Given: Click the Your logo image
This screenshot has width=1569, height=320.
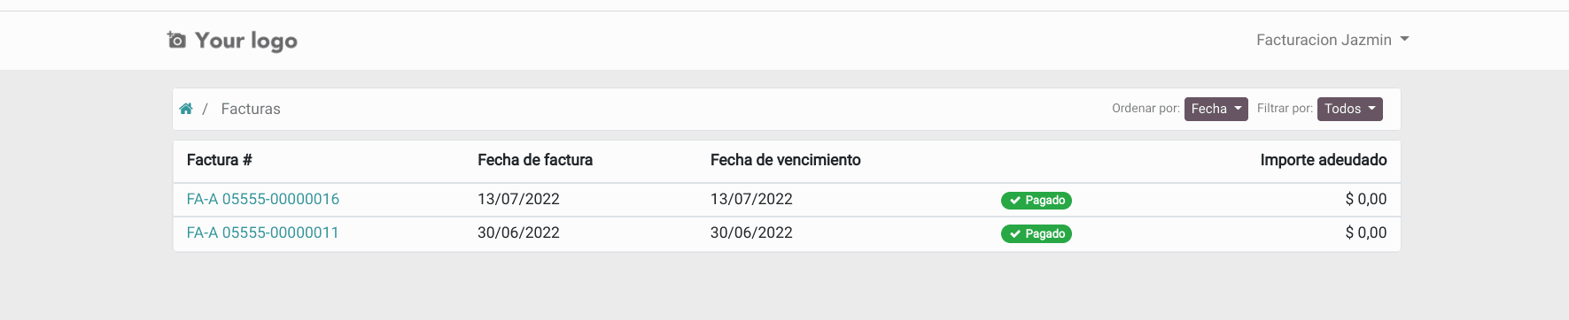Looking at the screenshot, I should pos(232,41).
